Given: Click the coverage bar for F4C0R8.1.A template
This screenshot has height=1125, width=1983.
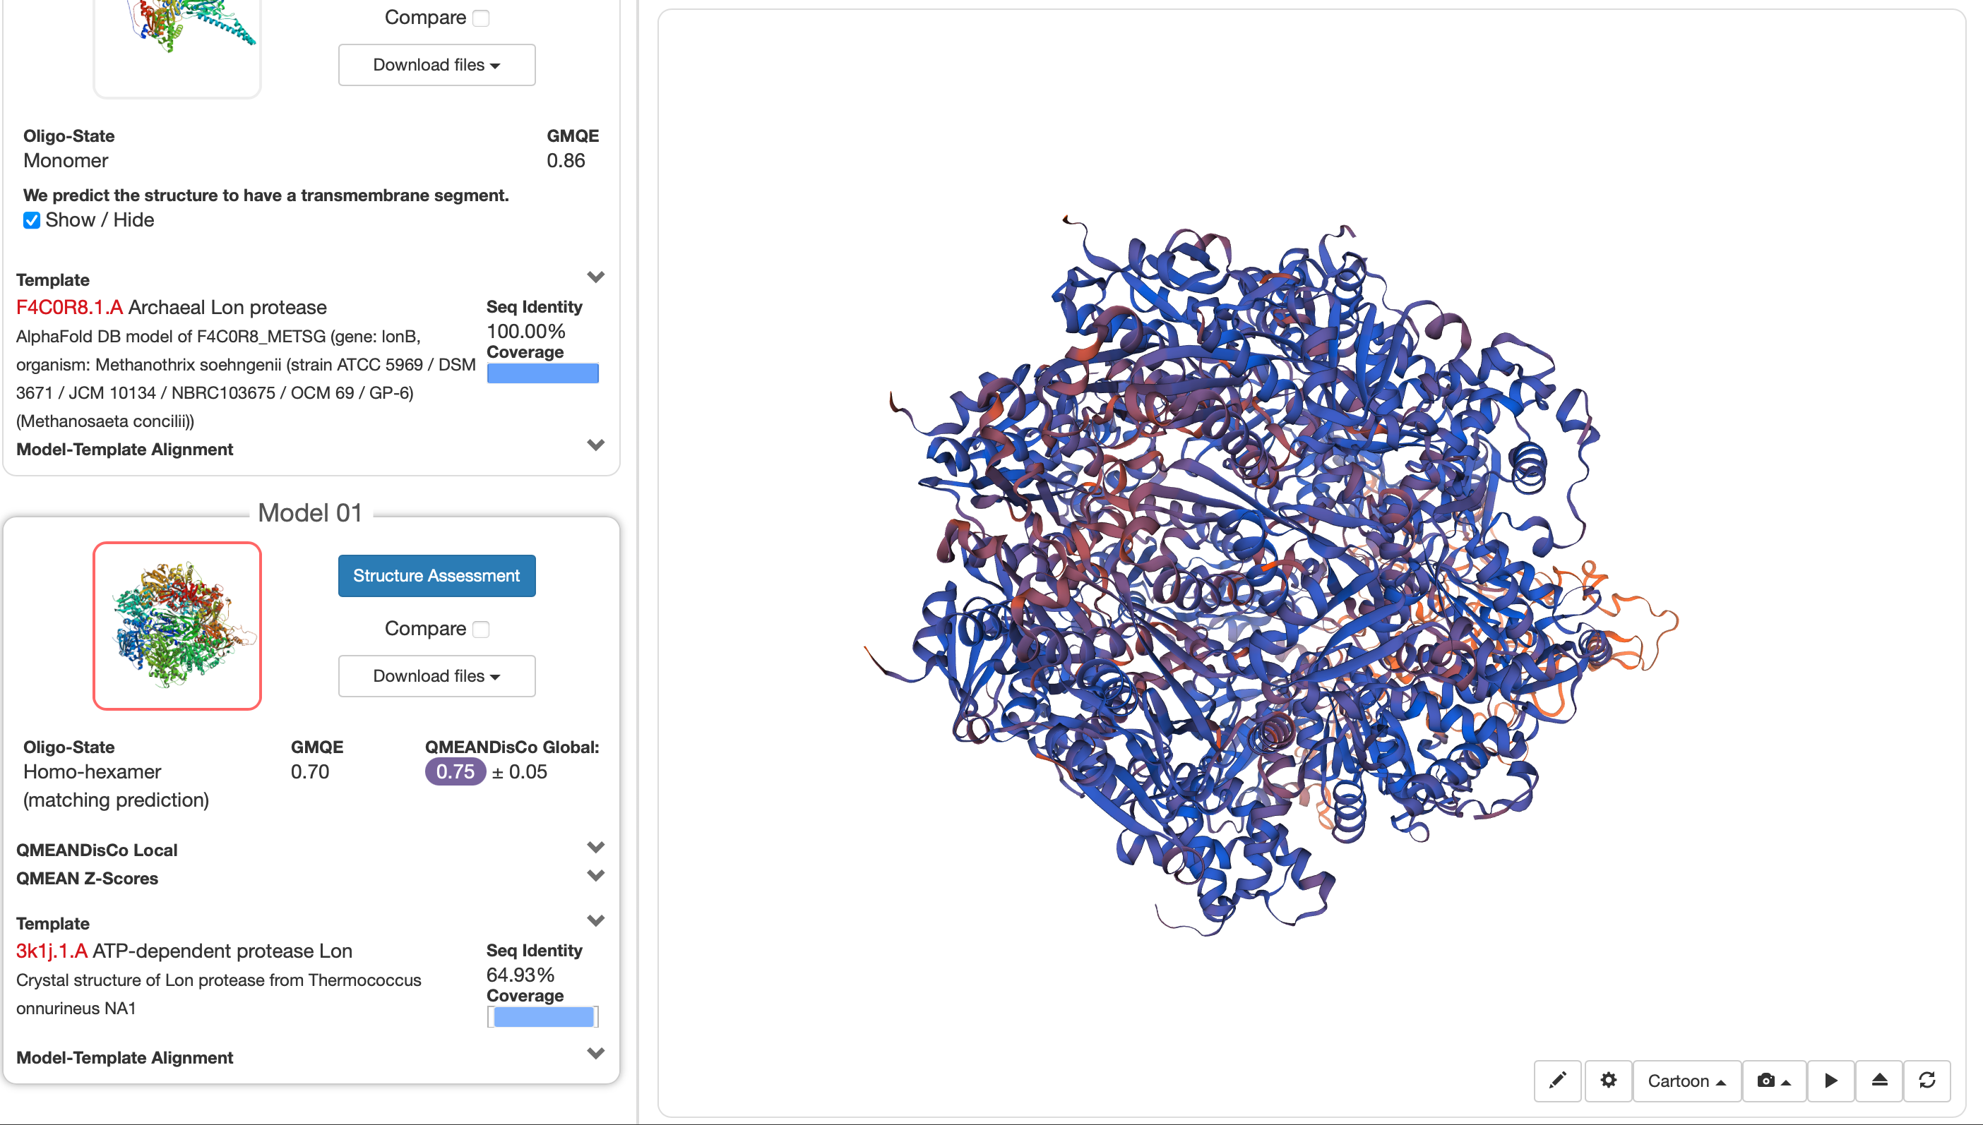Looking at the screenshot, I should coord(543,373).
